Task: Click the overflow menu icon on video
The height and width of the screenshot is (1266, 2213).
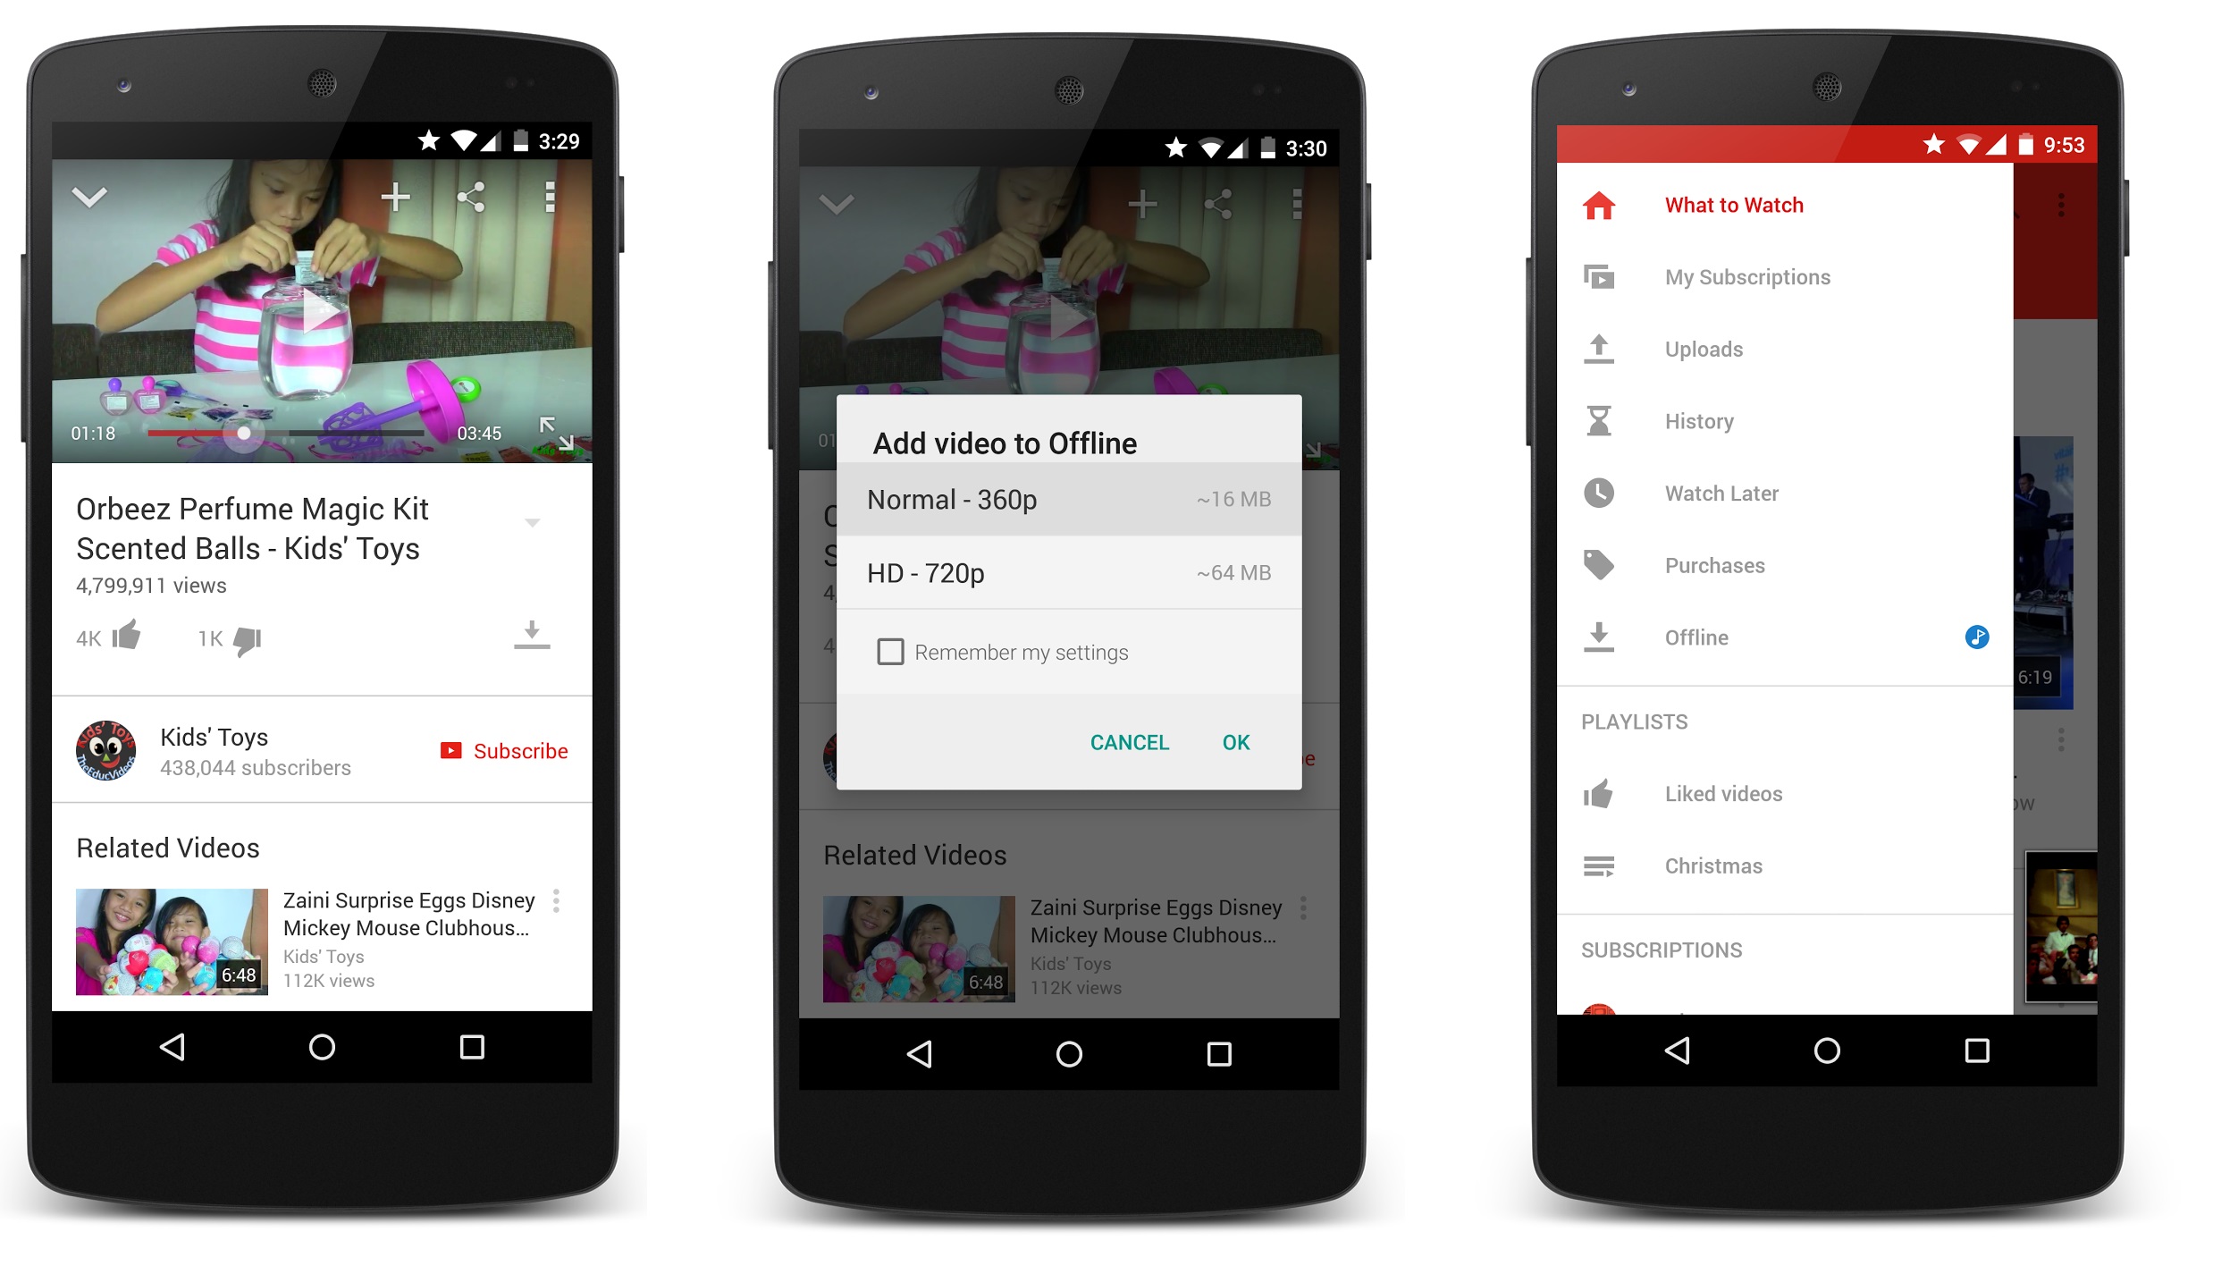Action: point(551,198)
